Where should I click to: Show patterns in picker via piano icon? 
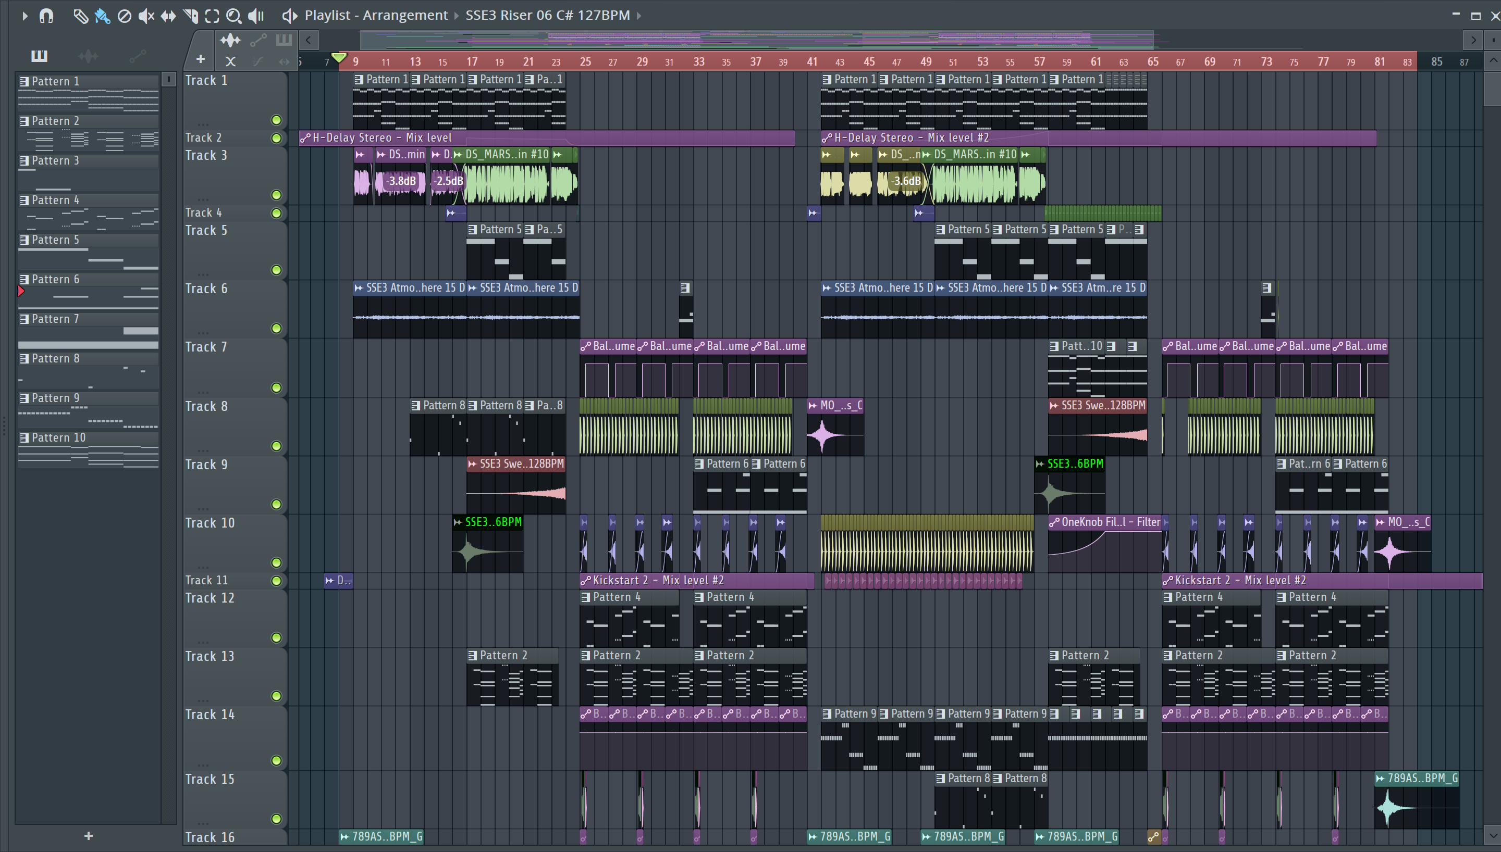[39, 56]
